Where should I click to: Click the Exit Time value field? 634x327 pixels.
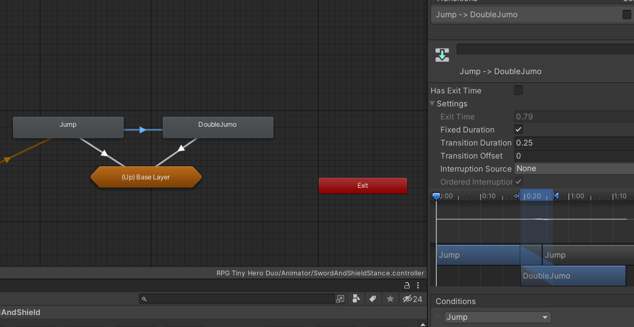coord(574,117)
